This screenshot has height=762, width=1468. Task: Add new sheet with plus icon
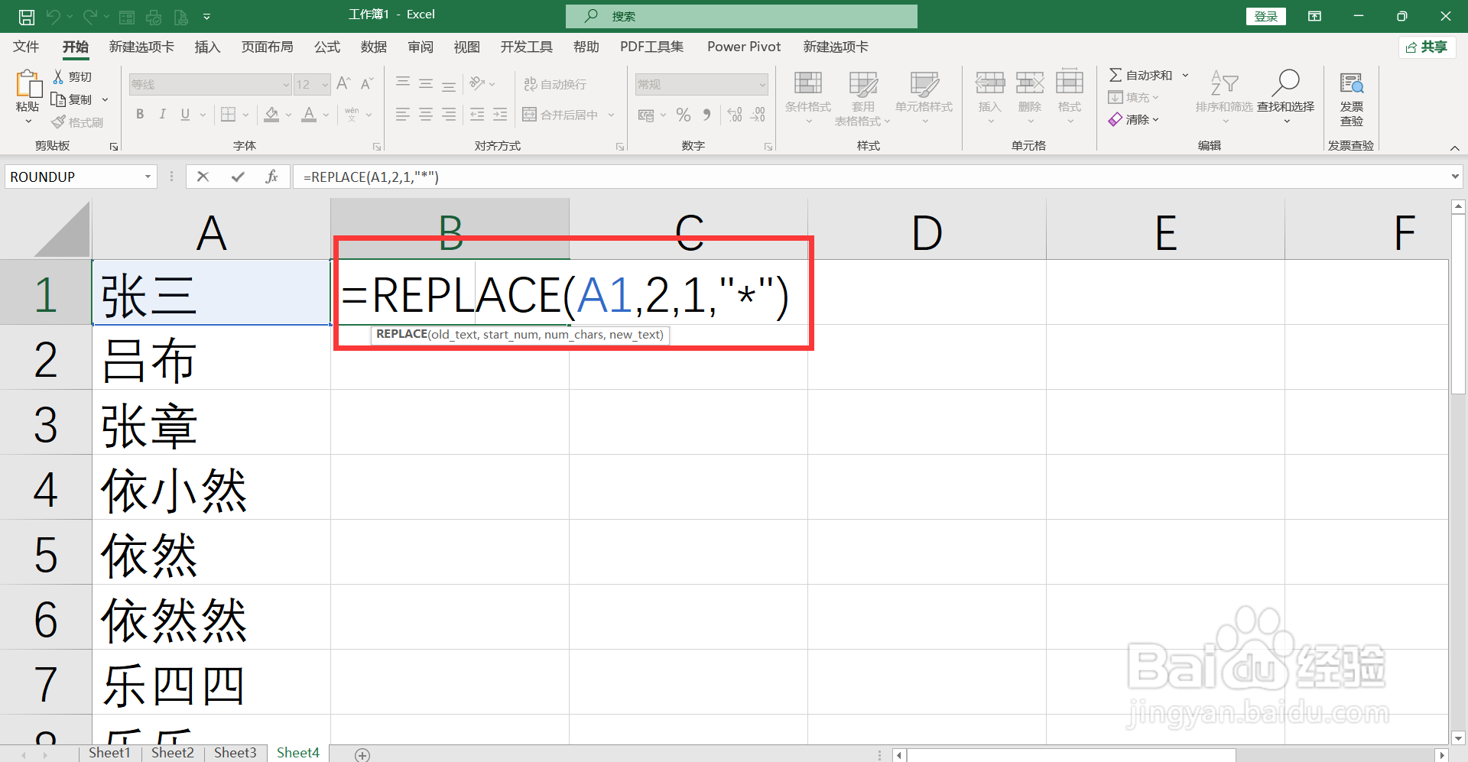[362, 755]
